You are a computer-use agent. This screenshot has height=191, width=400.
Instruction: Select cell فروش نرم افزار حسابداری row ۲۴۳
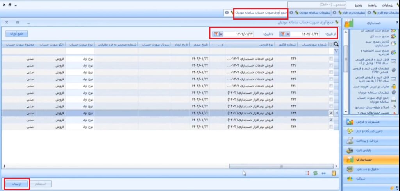point(250,106)
